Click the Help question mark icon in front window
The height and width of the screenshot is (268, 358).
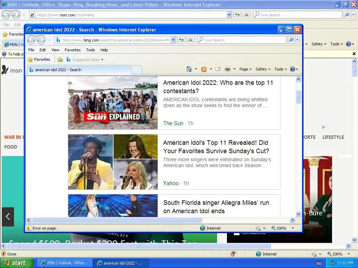pos(293,69)
